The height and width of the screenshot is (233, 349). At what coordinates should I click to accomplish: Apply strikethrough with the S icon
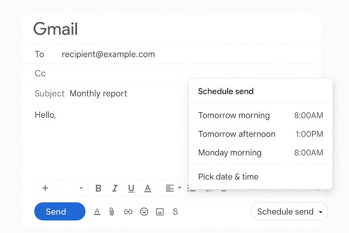click(175, 212)
